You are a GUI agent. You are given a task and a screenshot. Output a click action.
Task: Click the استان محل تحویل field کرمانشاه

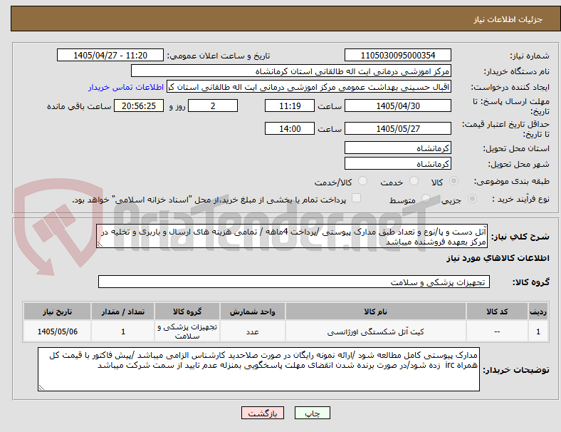(398, 148)
